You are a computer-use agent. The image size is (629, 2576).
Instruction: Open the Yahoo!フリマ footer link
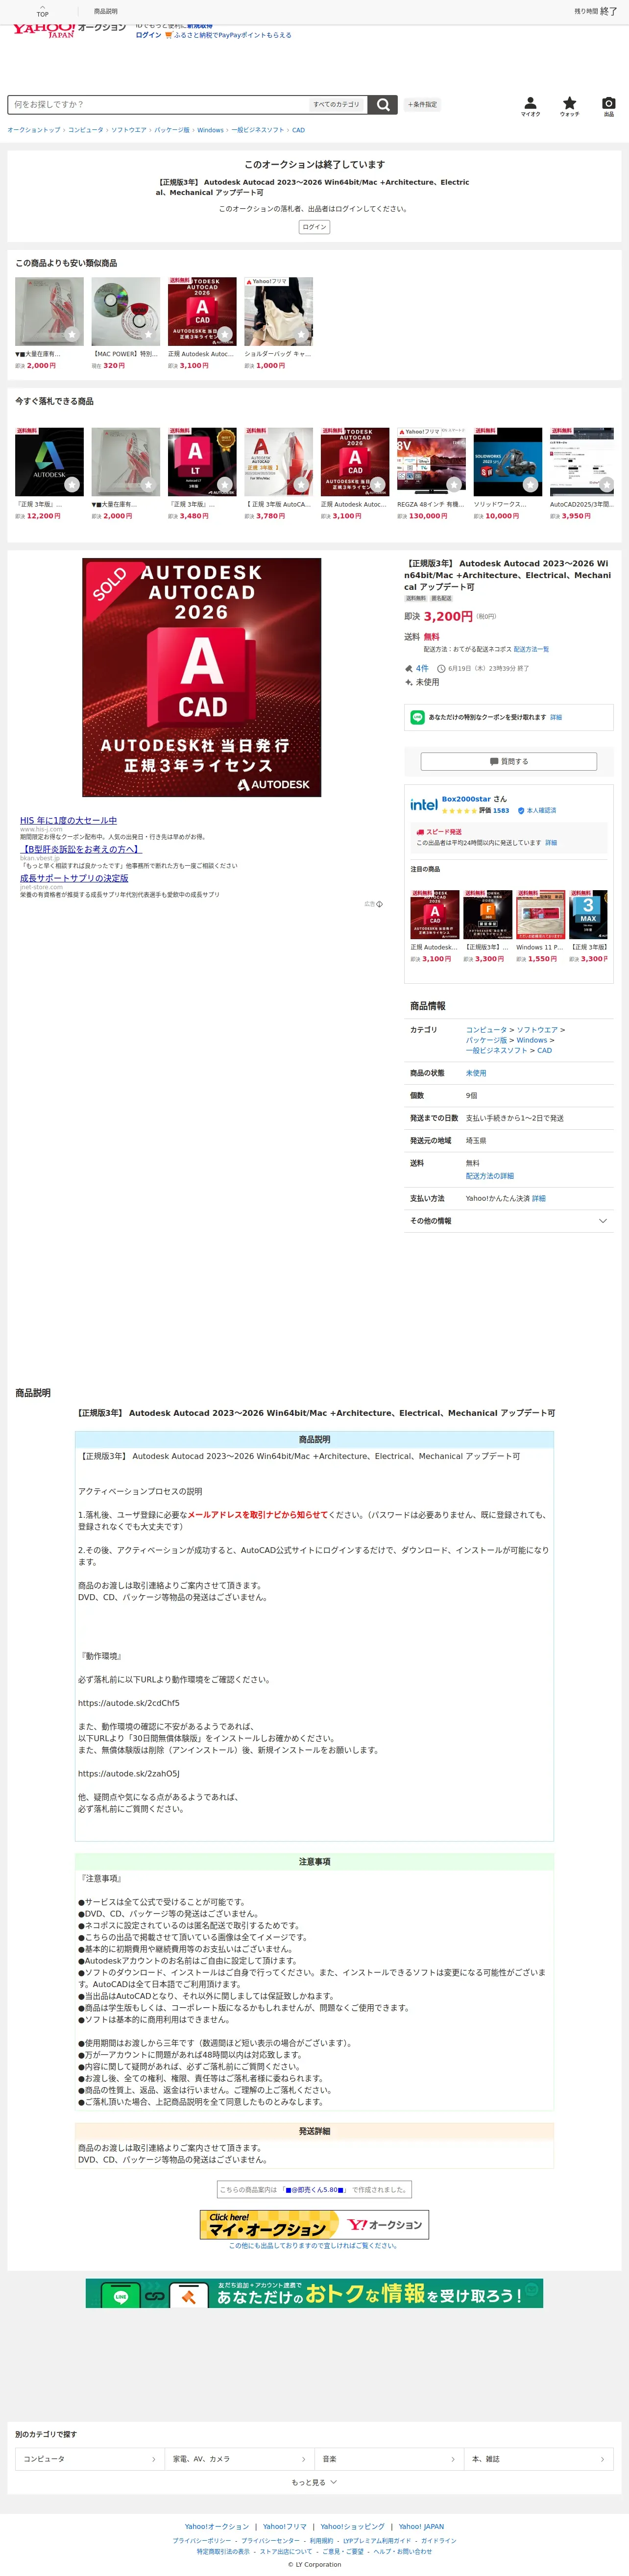pyautogui.click(x=285, y=2527)
